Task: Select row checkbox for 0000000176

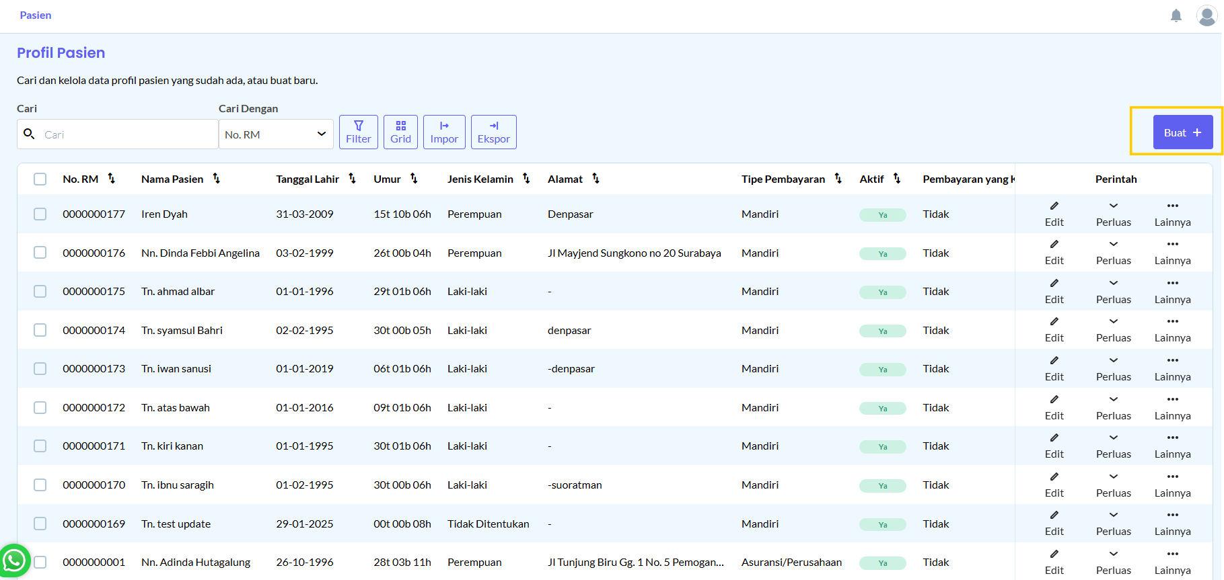Action: coord(40,252)
